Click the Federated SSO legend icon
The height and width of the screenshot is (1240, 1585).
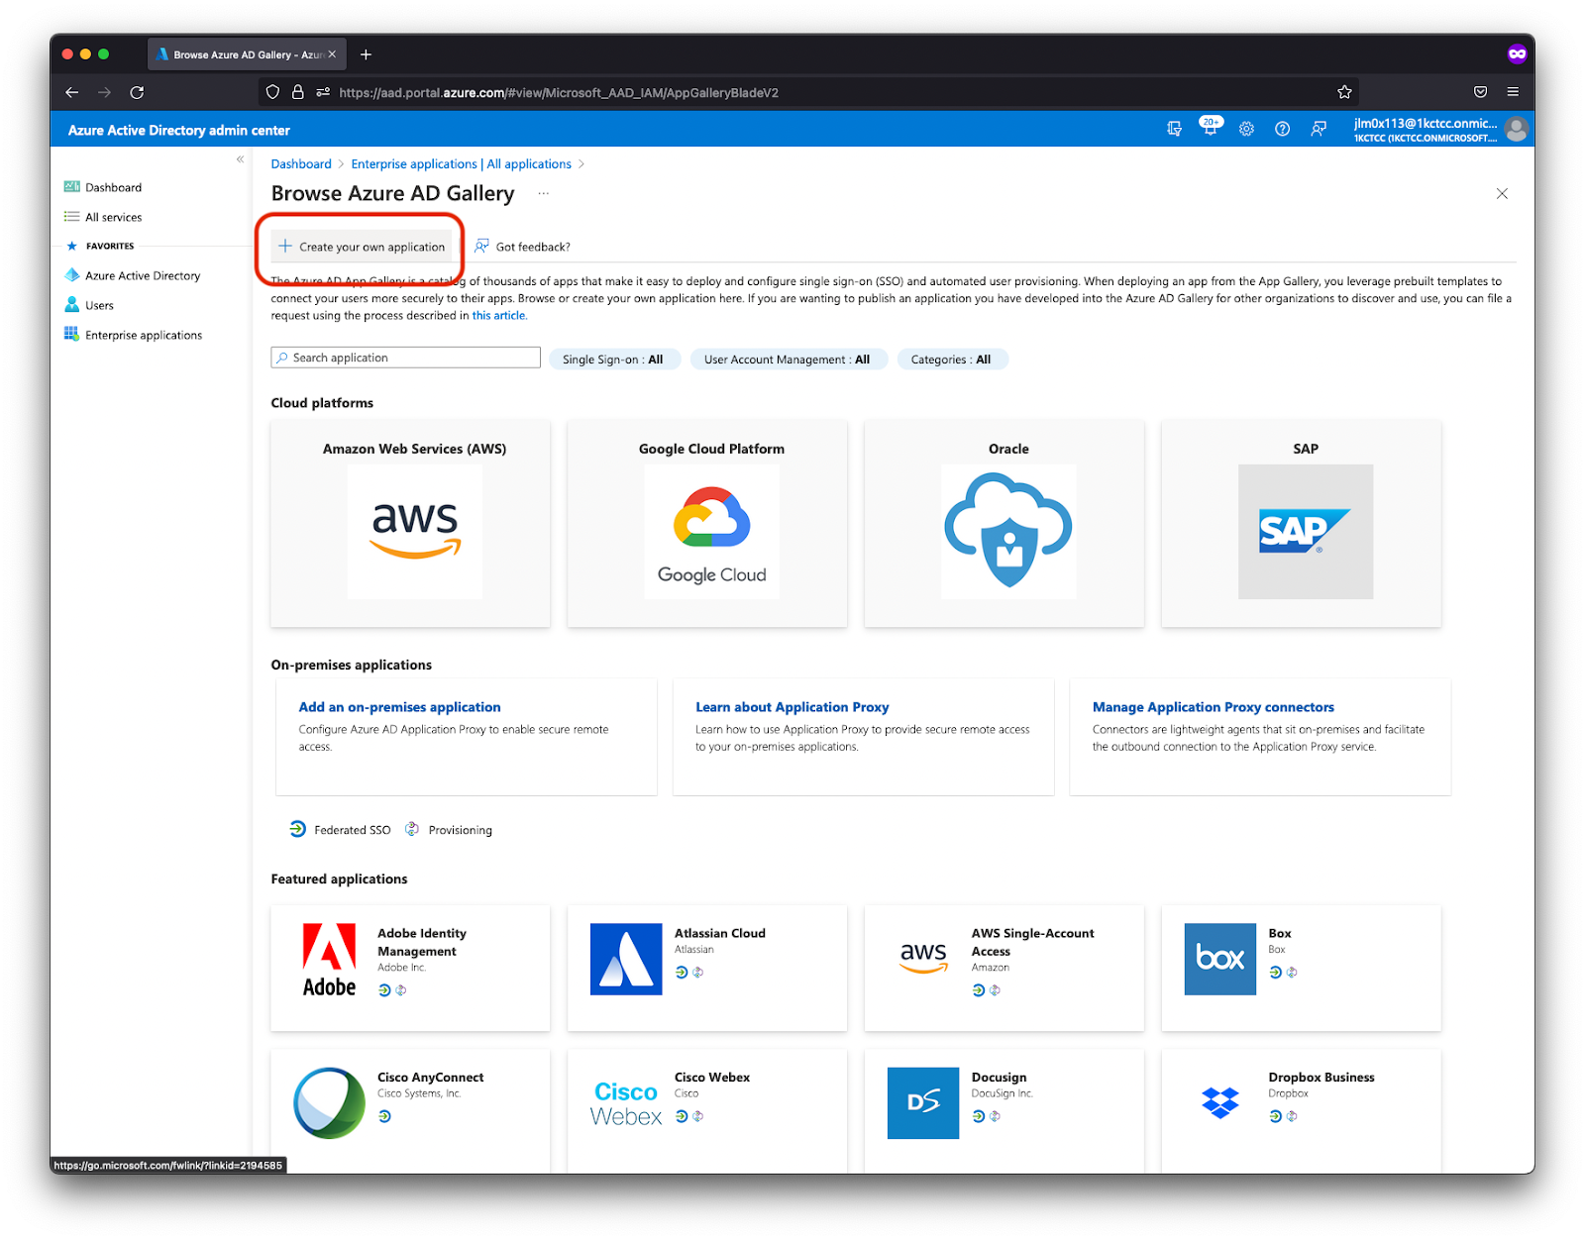tap(297, 829)
